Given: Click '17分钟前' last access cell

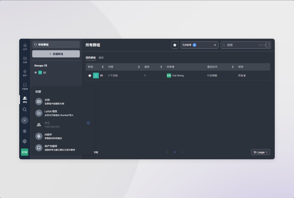Looking at the screenshot, I should [x=212, y=76].
